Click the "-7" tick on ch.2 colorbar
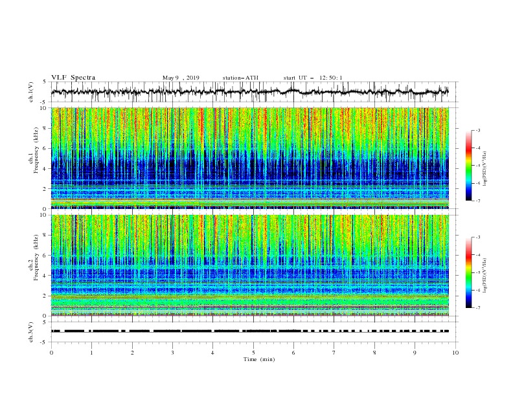The height and width of the screenshot is (396, 513). click(477, 307)
